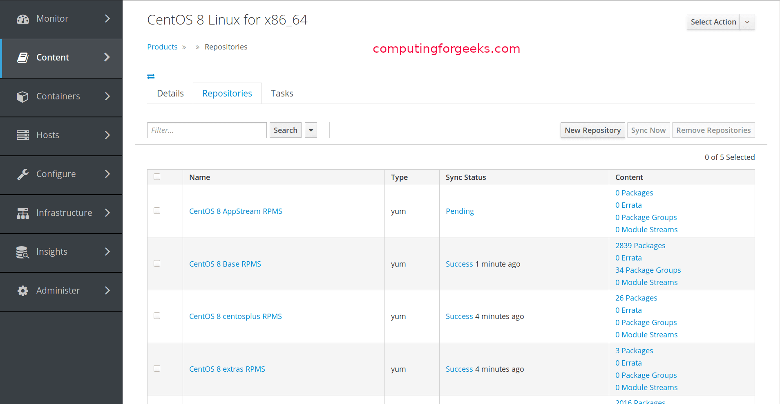The image size is (780, 404).
Task: Check the CentOS 8 Base RPMS checkbox
Action: click(157, 263)
